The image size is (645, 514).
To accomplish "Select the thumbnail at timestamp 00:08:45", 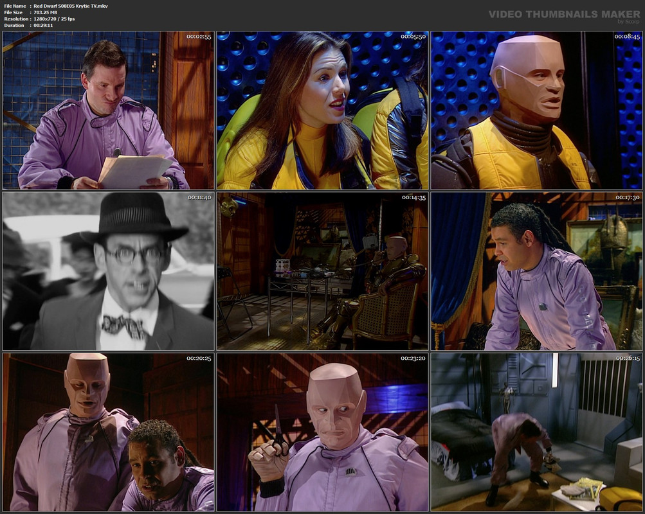I will [536, 110].
